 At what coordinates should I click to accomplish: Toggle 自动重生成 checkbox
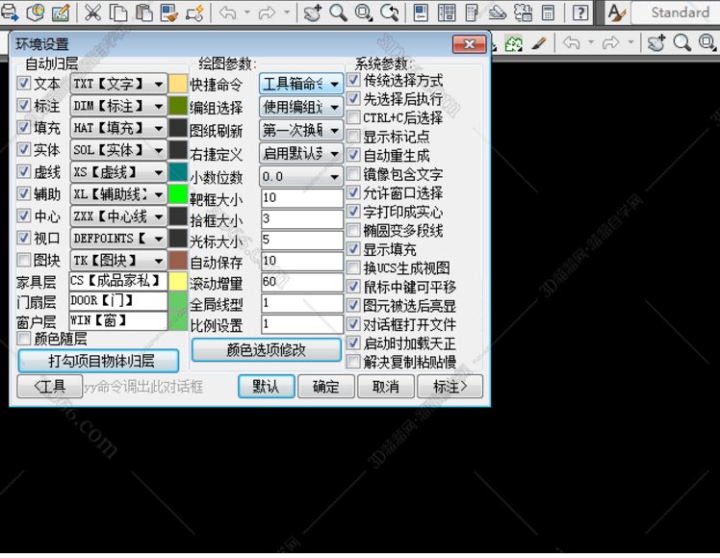point(353,155)
